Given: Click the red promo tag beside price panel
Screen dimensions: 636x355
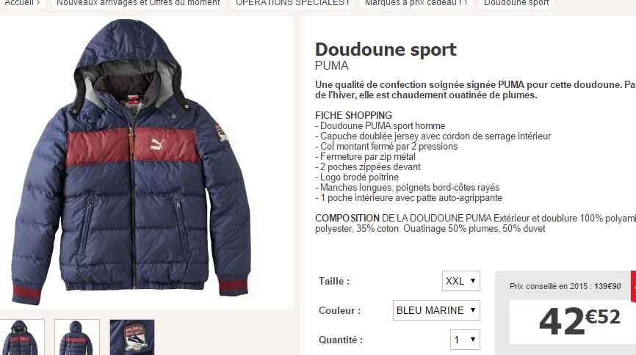Looking at the screenshot, I should (x=633, y=287).
